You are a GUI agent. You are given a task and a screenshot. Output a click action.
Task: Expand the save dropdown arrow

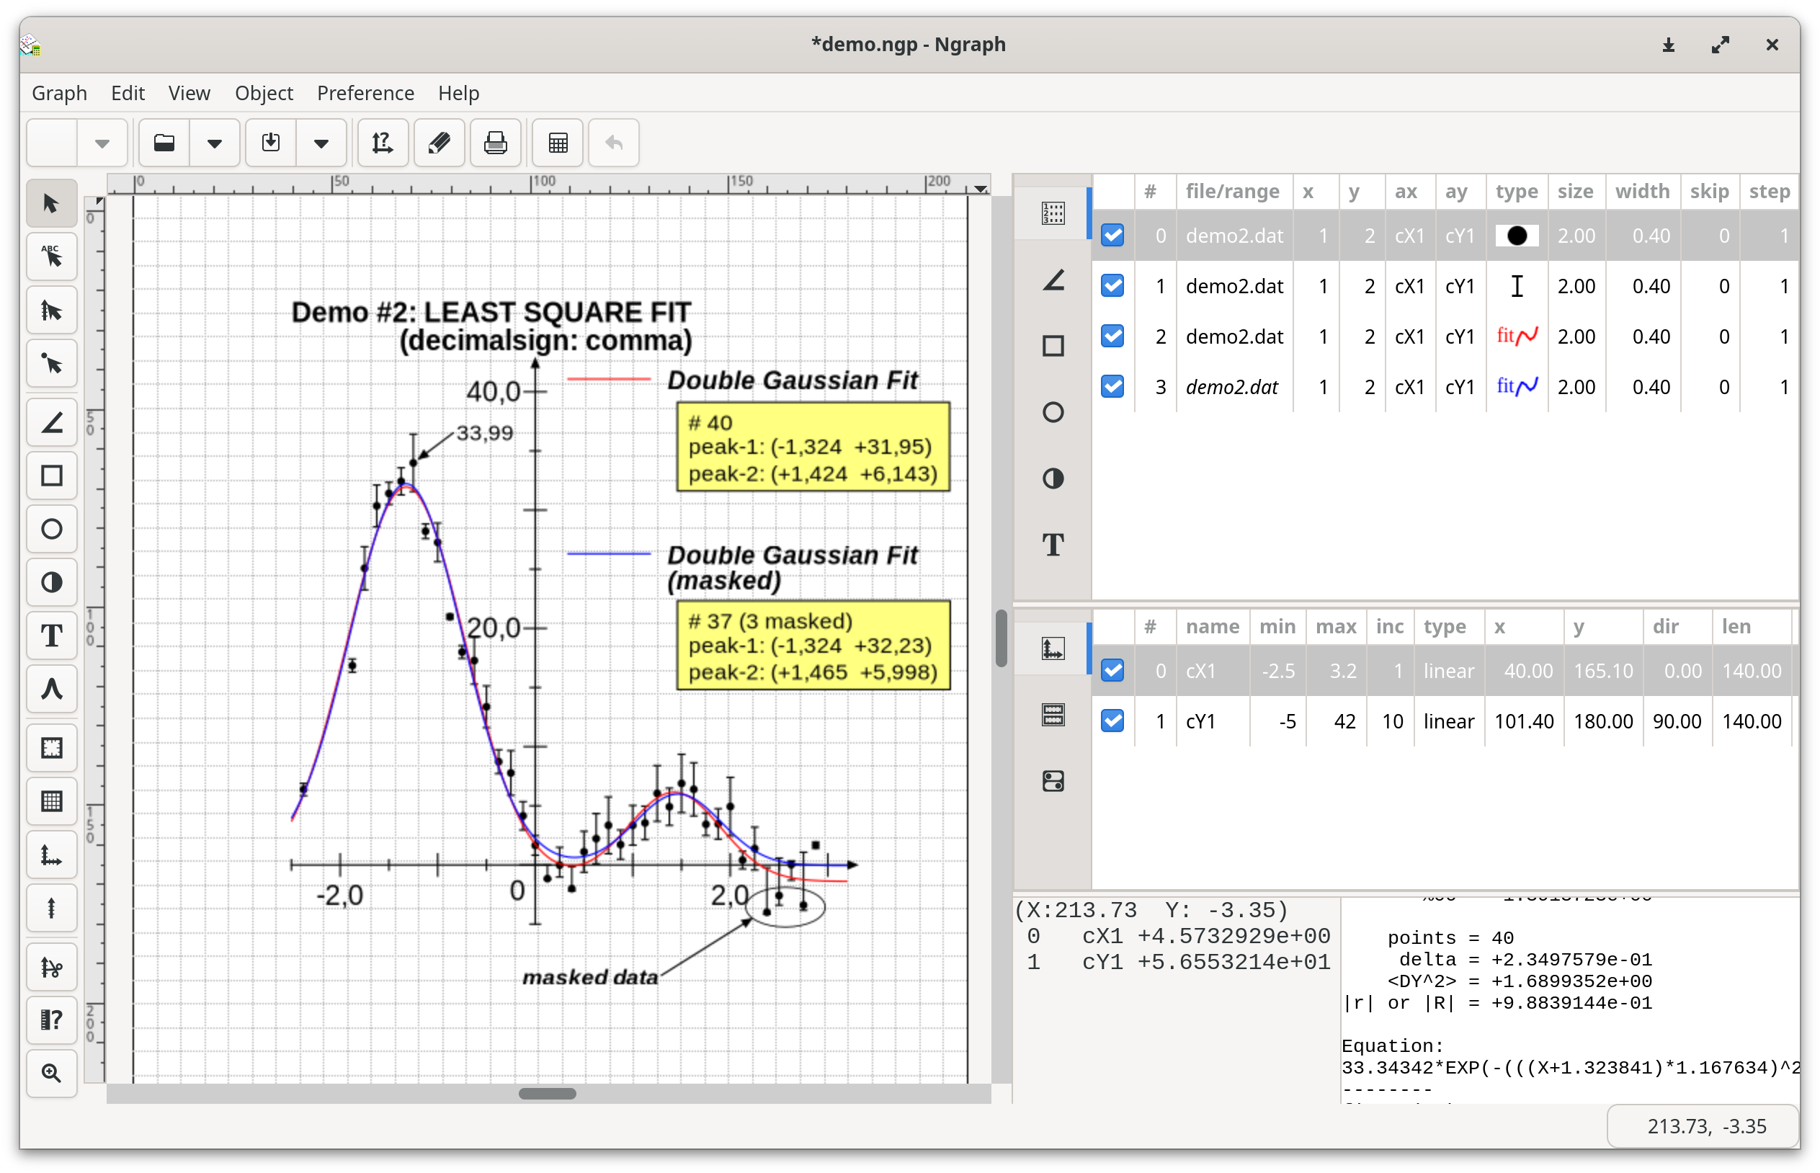(x=321, y=143)
